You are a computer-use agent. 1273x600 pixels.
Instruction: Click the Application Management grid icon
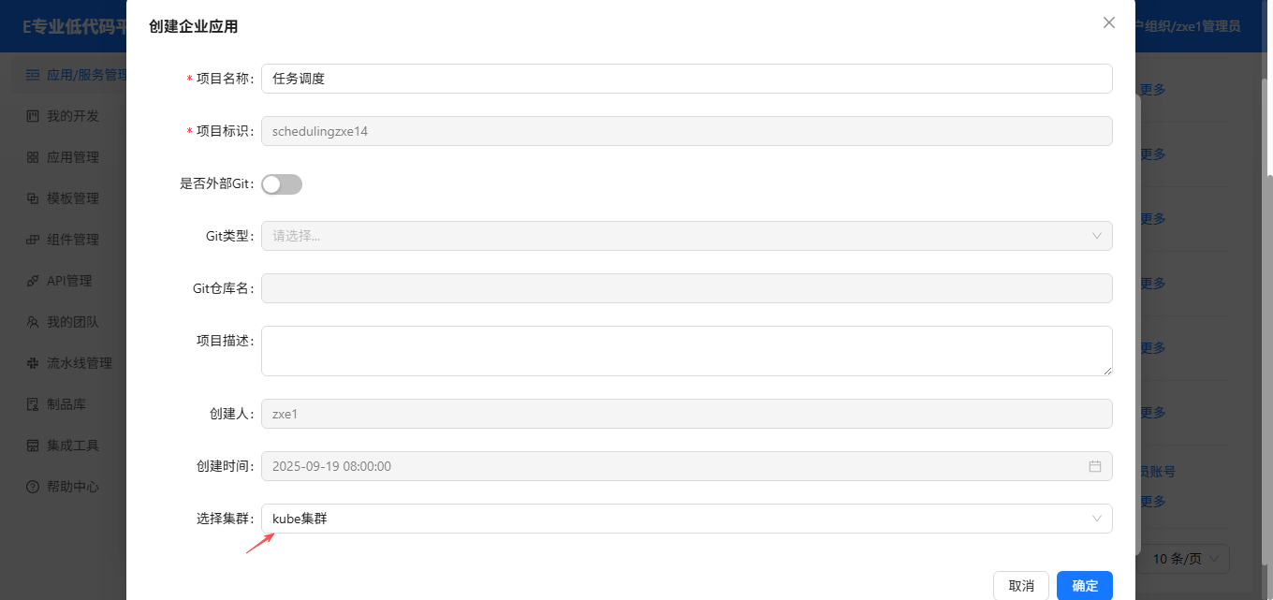[x=33, y=157]
